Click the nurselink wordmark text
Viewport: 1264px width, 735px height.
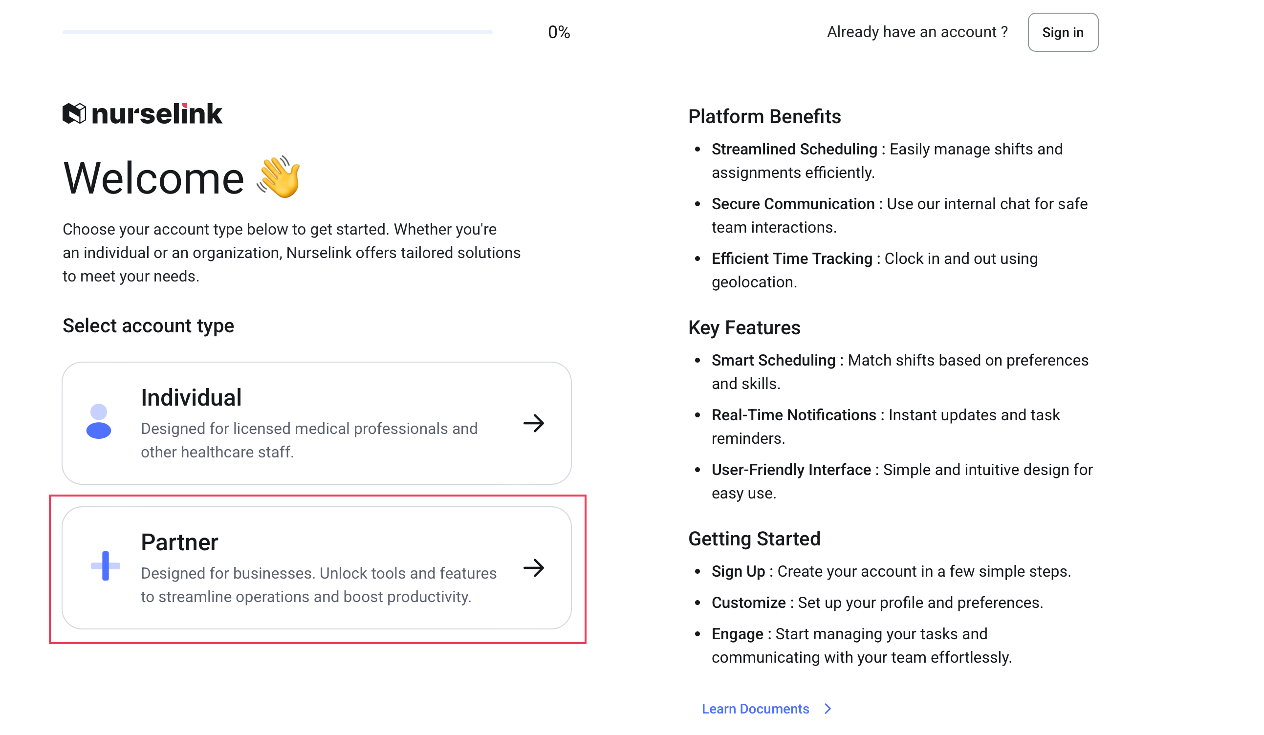(x=157, y=114)
